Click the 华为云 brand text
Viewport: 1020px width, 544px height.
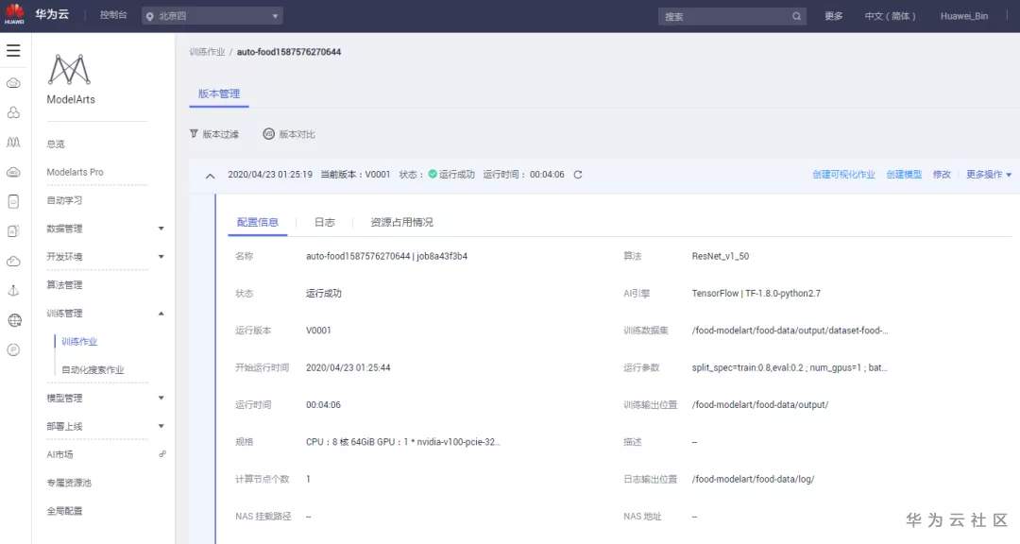(52, 13)
